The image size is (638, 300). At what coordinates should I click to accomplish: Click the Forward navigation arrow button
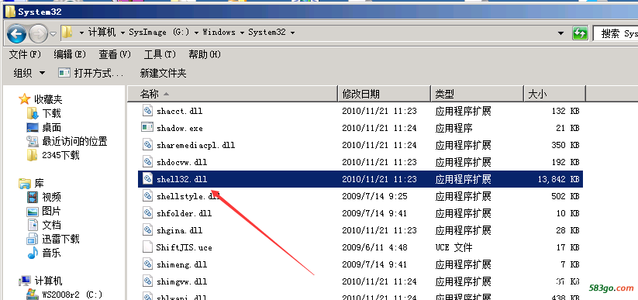point(39,33)
